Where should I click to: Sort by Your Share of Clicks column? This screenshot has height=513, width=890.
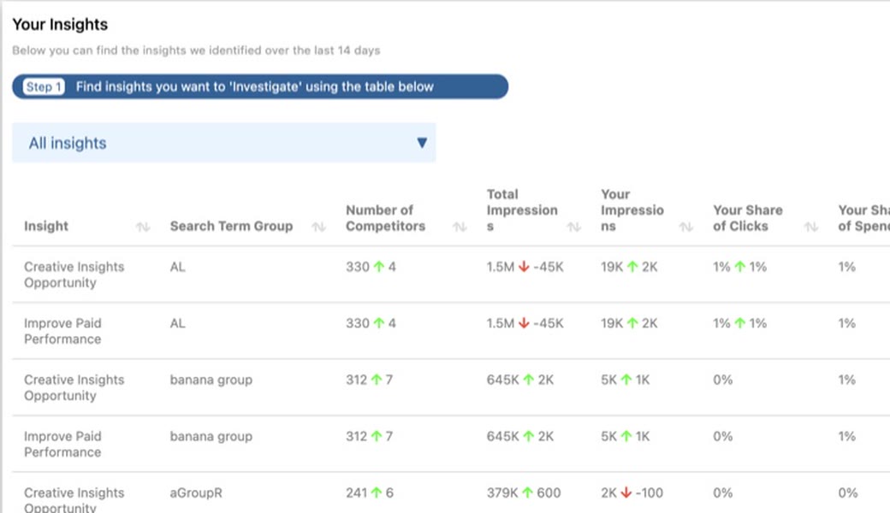pos(811,227)
